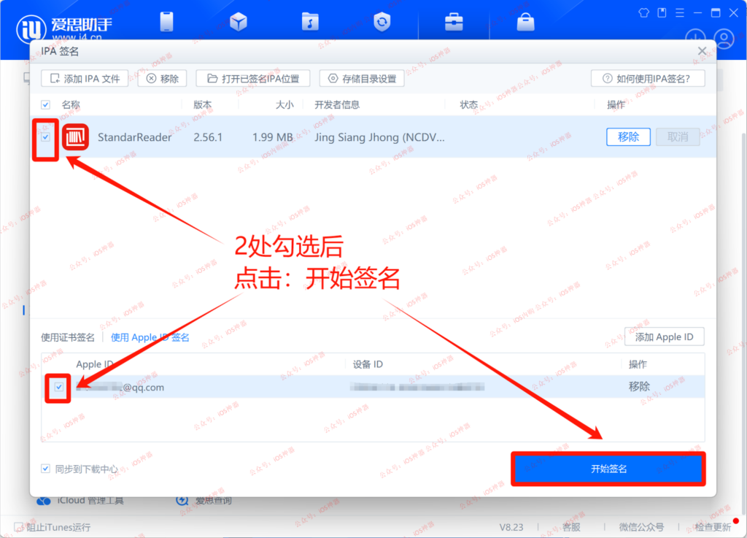Click 添加 Apple ID button
This screenshot has height=538, width=747.
click(x=664, y=337)
